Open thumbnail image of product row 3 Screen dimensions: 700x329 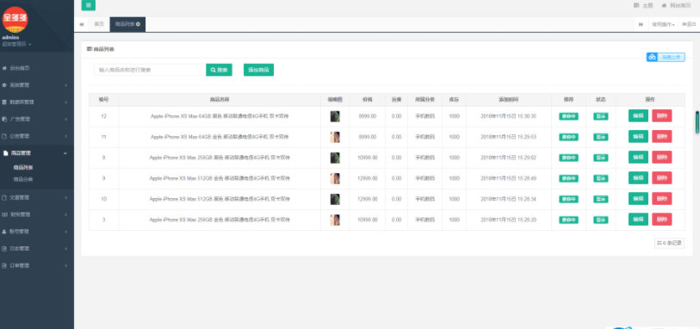(335, 220)
